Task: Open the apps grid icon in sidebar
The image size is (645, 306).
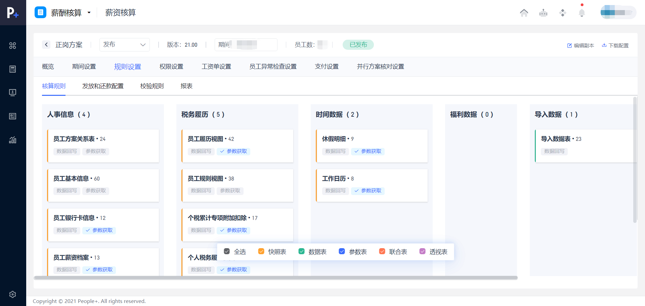Action: [13, 46]
